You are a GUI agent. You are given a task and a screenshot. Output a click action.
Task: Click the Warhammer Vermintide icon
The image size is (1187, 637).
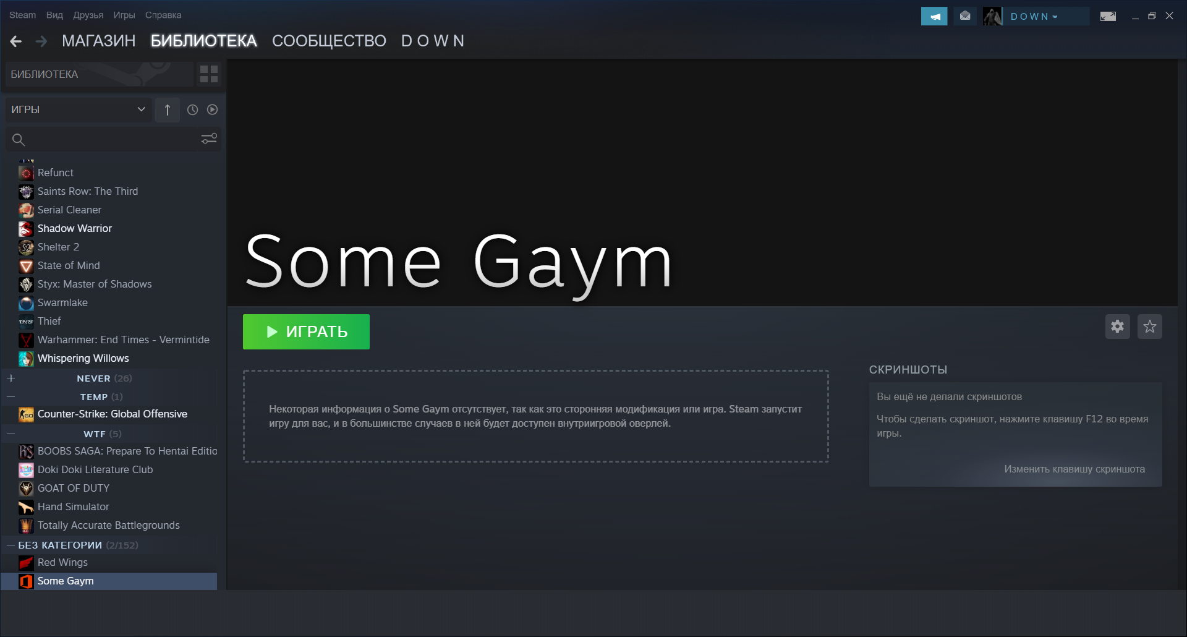26,340
